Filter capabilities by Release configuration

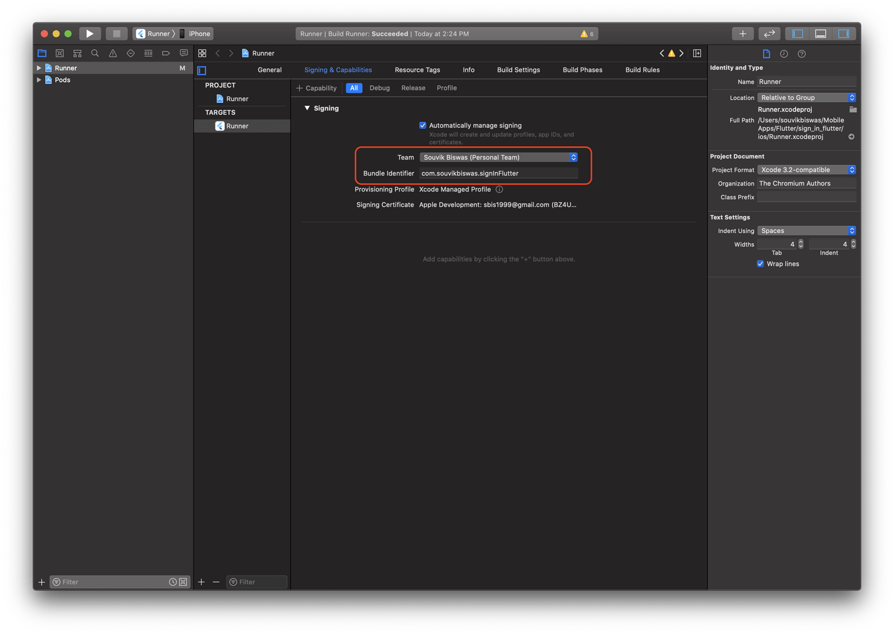click(x=413, y=88)
